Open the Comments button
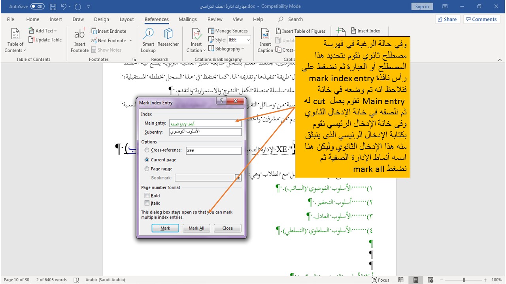 pos(481,19)
